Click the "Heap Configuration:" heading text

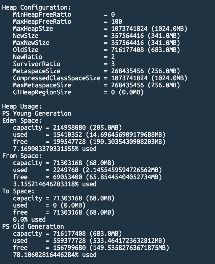[37, 7]
